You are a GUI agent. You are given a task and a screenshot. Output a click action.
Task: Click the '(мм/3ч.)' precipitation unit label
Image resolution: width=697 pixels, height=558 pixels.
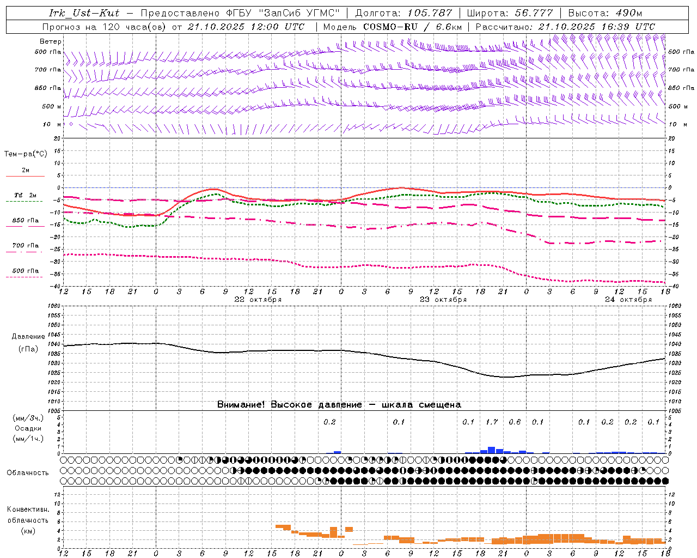(x=28, y=418)
